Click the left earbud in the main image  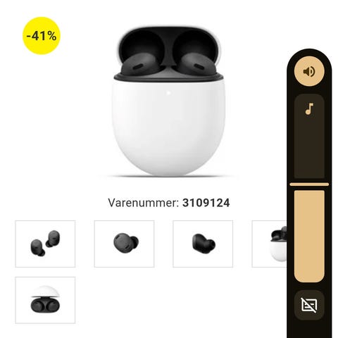pyautogui.click(x=140, y=64)
